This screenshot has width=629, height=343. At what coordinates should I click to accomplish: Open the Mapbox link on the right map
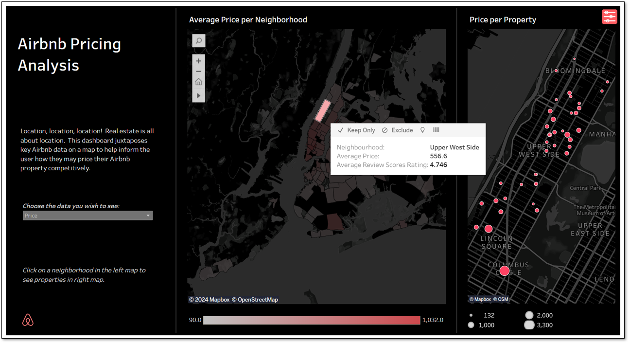(x=480, y=299)
